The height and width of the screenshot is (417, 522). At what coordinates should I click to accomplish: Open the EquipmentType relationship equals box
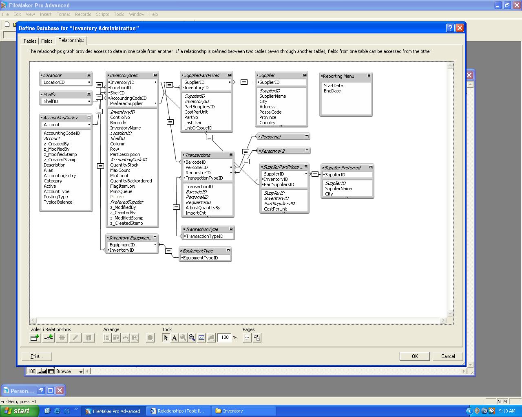tap(168, 251)
